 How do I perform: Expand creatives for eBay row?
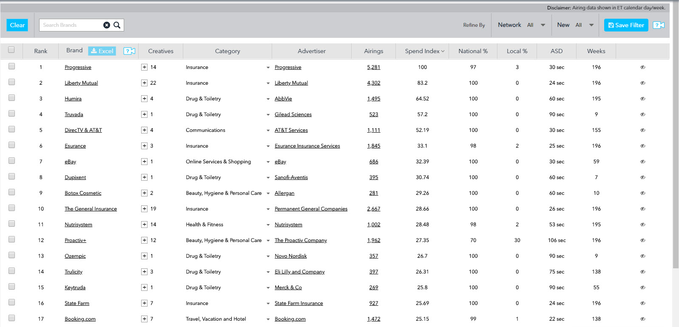click(145, 162)
